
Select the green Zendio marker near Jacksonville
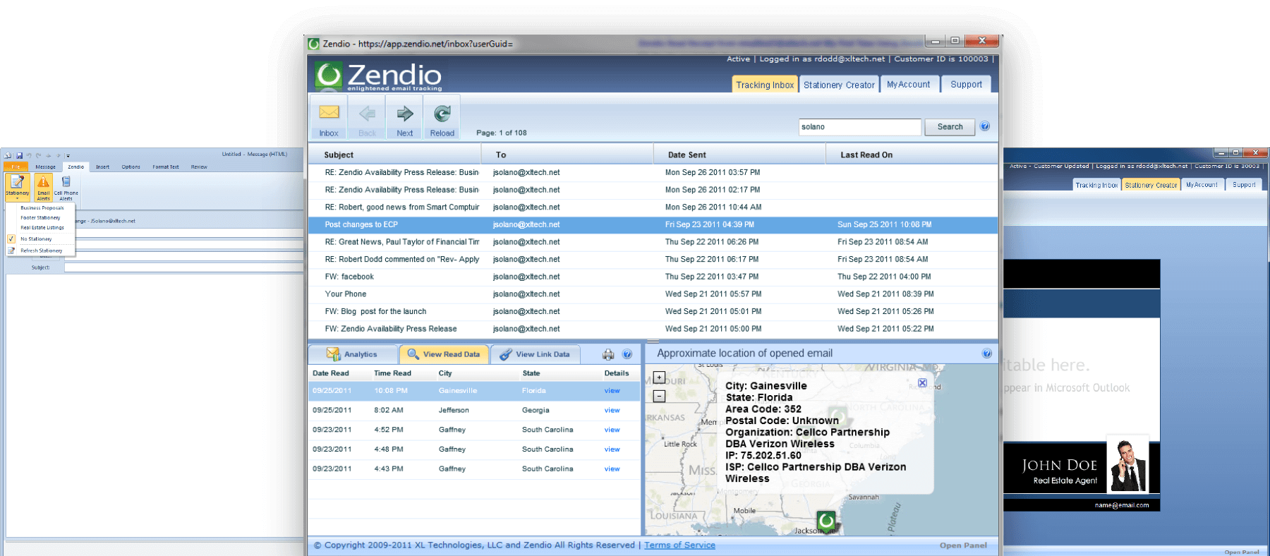[826, 521]
